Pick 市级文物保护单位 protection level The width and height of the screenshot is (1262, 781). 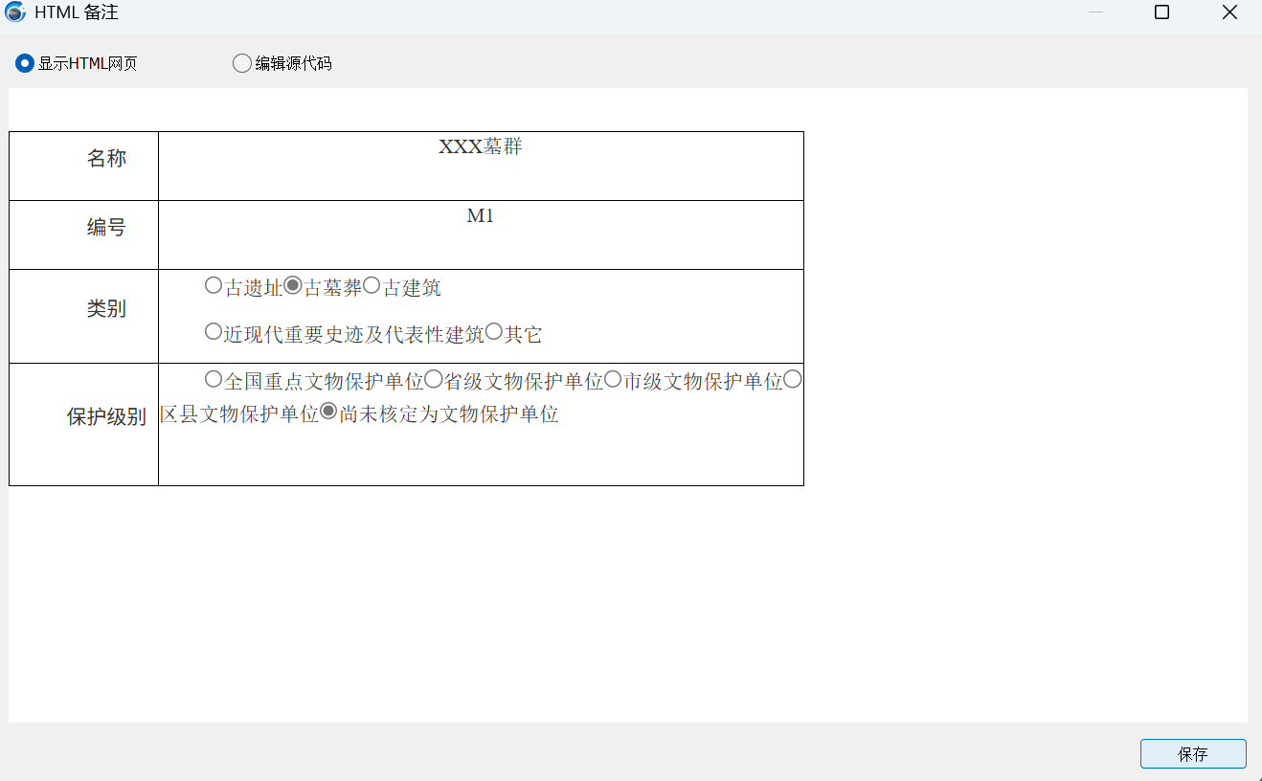pyautogui.click(x=614, y=379)
